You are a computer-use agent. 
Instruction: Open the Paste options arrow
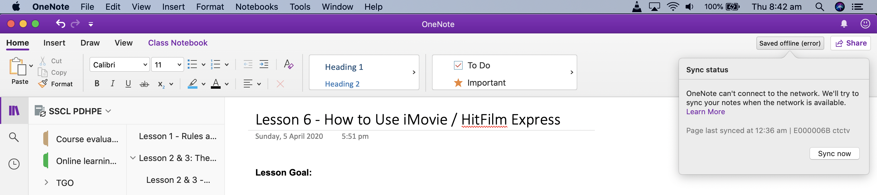pyautogui.click(x=31, y=66)
